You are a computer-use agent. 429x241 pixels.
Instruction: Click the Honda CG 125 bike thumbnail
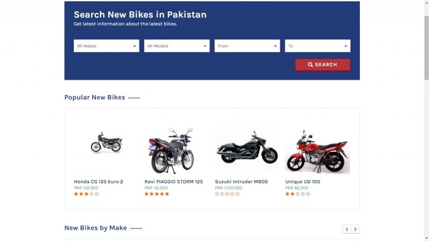(x=107, y=142)
